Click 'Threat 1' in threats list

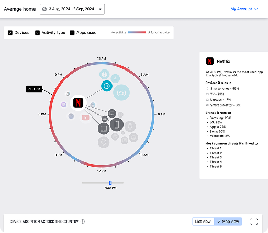216,148
